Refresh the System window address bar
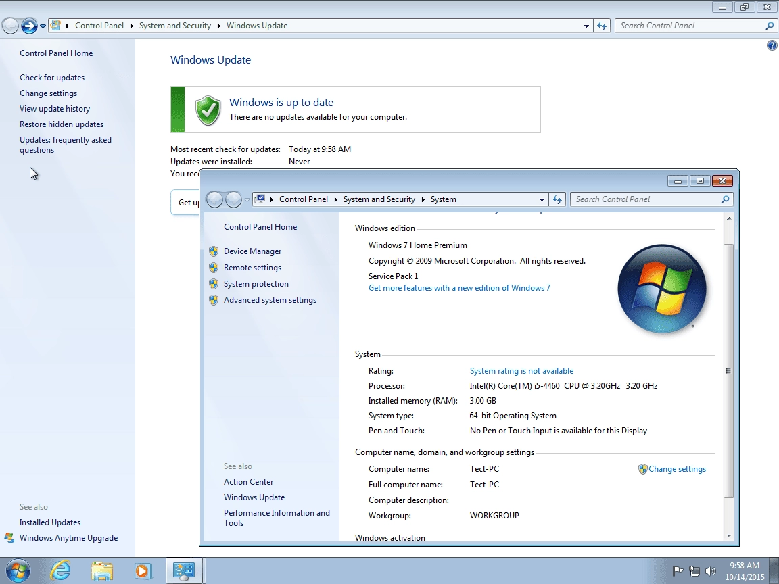The width and height of the screenshot is (779, 584). click(557, 199)
